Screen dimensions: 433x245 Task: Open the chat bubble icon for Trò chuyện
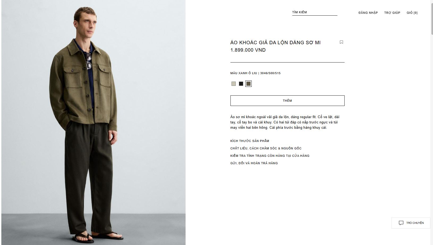pos(401,223)
